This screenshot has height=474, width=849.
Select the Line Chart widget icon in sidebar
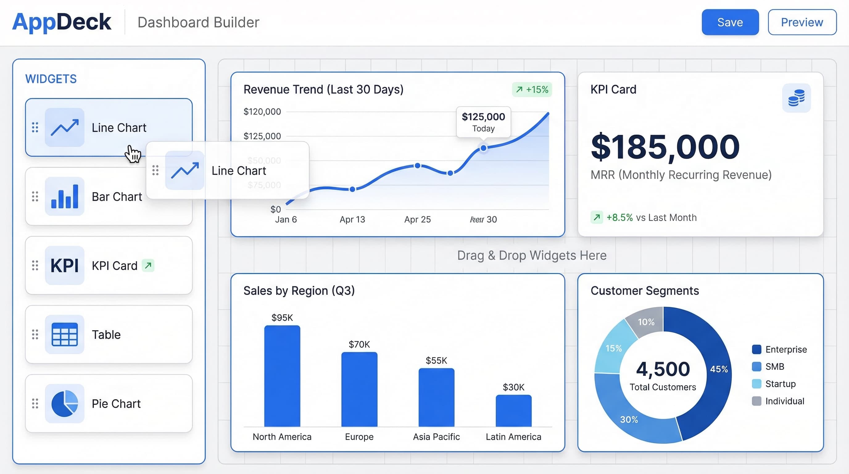click(x=64, y=127)
